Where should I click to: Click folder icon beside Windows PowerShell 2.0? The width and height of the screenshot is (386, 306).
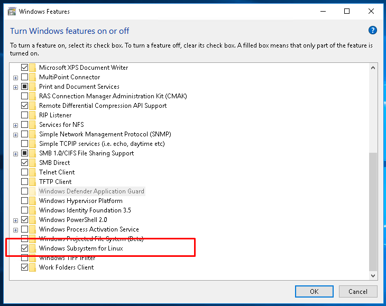click(32, 220)
